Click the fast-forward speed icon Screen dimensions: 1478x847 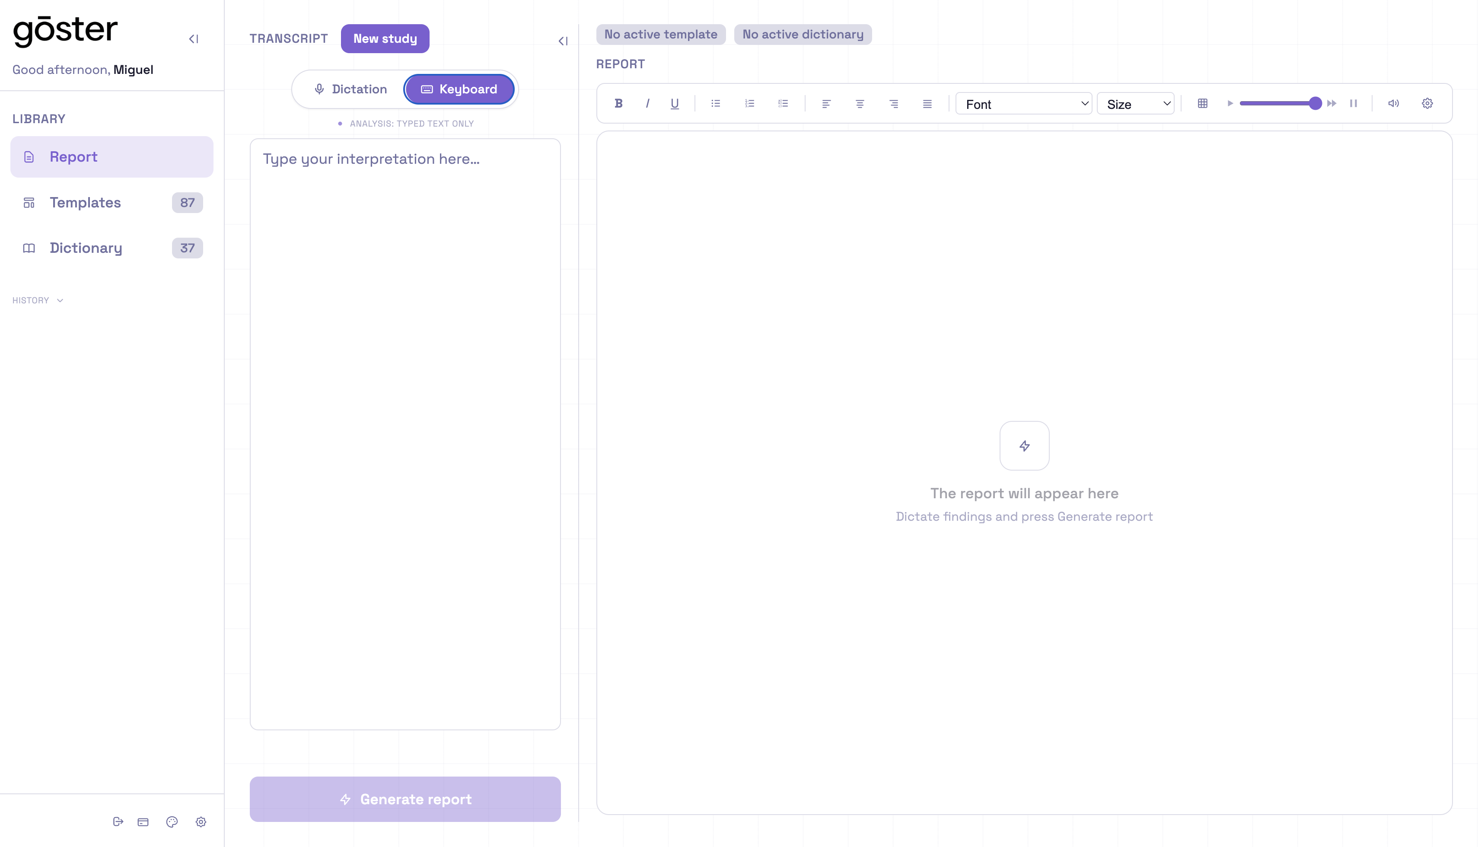[1331, 104]
